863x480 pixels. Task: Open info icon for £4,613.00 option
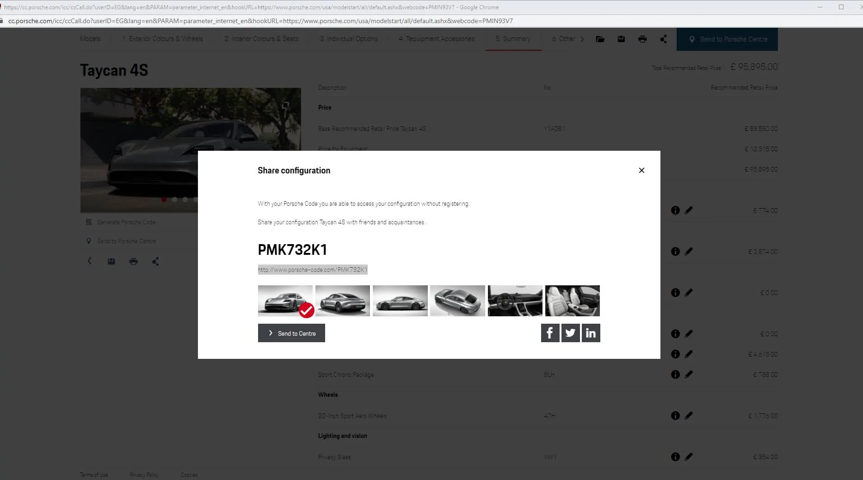tap(675, 354)
